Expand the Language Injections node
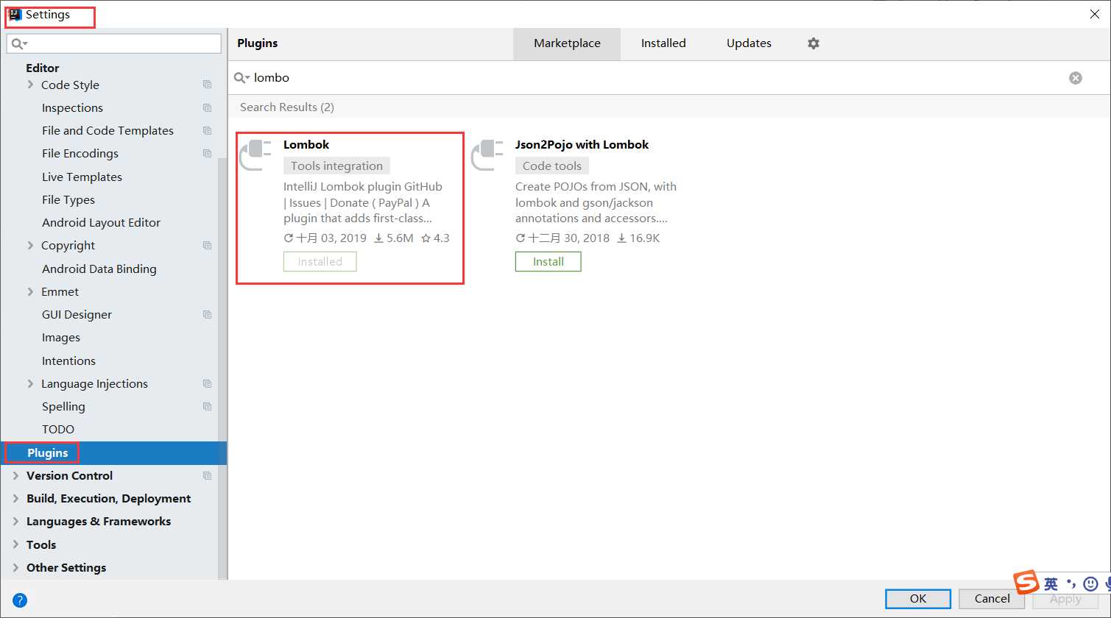Image resolution: width=1111 pixels, height=618 pixels. click(x=30, y=383)
